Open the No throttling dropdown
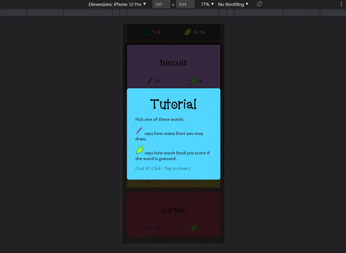Viewport: 346px width, 253px height. pyautogui.click(x=233, y=4)
